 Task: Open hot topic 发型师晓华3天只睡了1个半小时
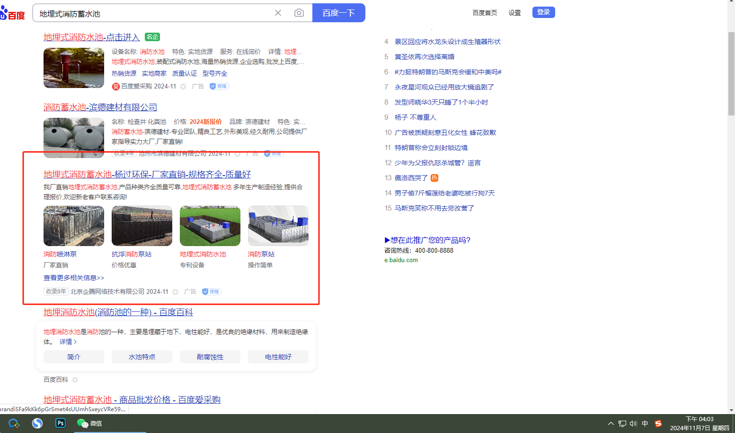pos(442,102)
